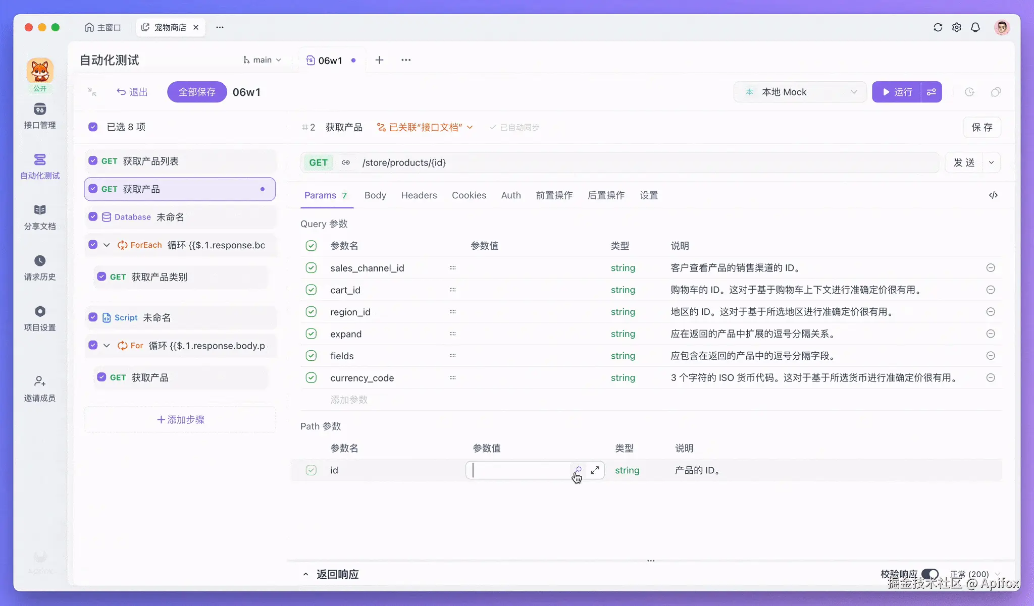The width and height of the screenshot is (1034, 606).
Task: Uncheck the 已选 8 项 checkbox
Action: [x=93, y=127]
